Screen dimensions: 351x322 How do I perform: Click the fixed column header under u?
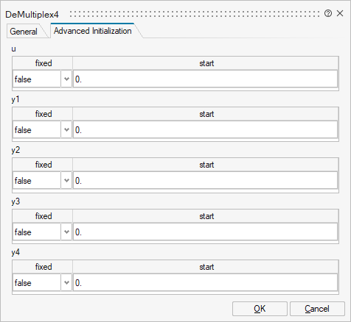pos(43,63)
